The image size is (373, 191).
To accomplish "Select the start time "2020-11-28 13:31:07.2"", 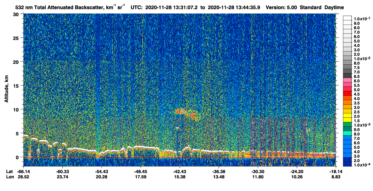I will coord(172,7).
